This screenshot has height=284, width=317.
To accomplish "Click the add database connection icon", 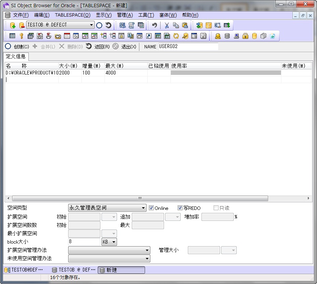I will (x=12, y=25).
